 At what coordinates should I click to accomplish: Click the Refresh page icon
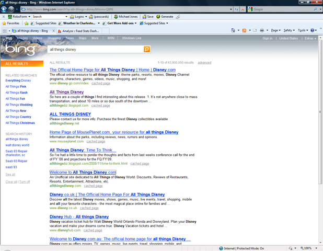tap(236, 9)
